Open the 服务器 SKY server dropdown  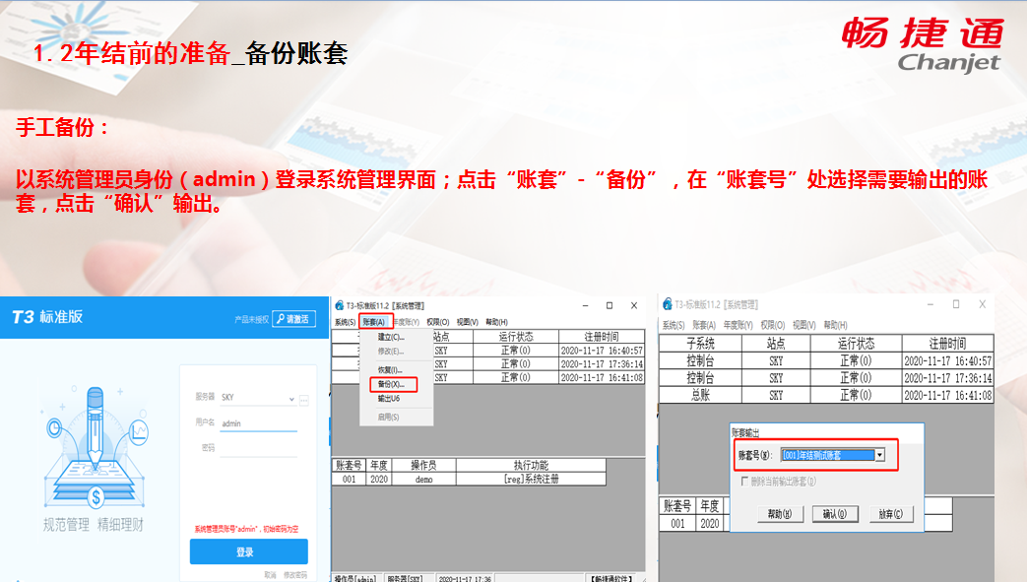click(x=291, y=399)
